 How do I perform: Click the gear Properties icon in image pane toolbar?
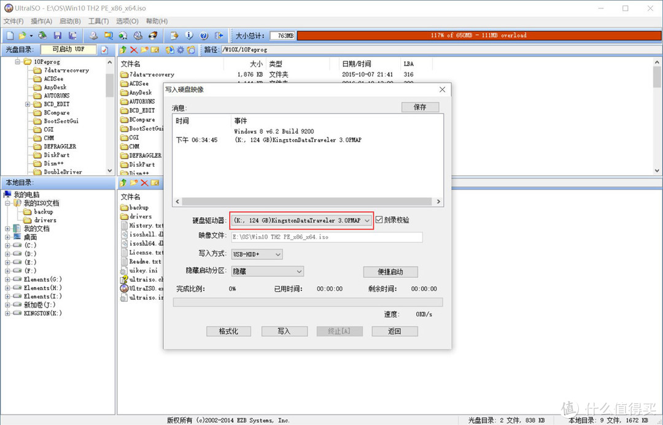[180, 50]
